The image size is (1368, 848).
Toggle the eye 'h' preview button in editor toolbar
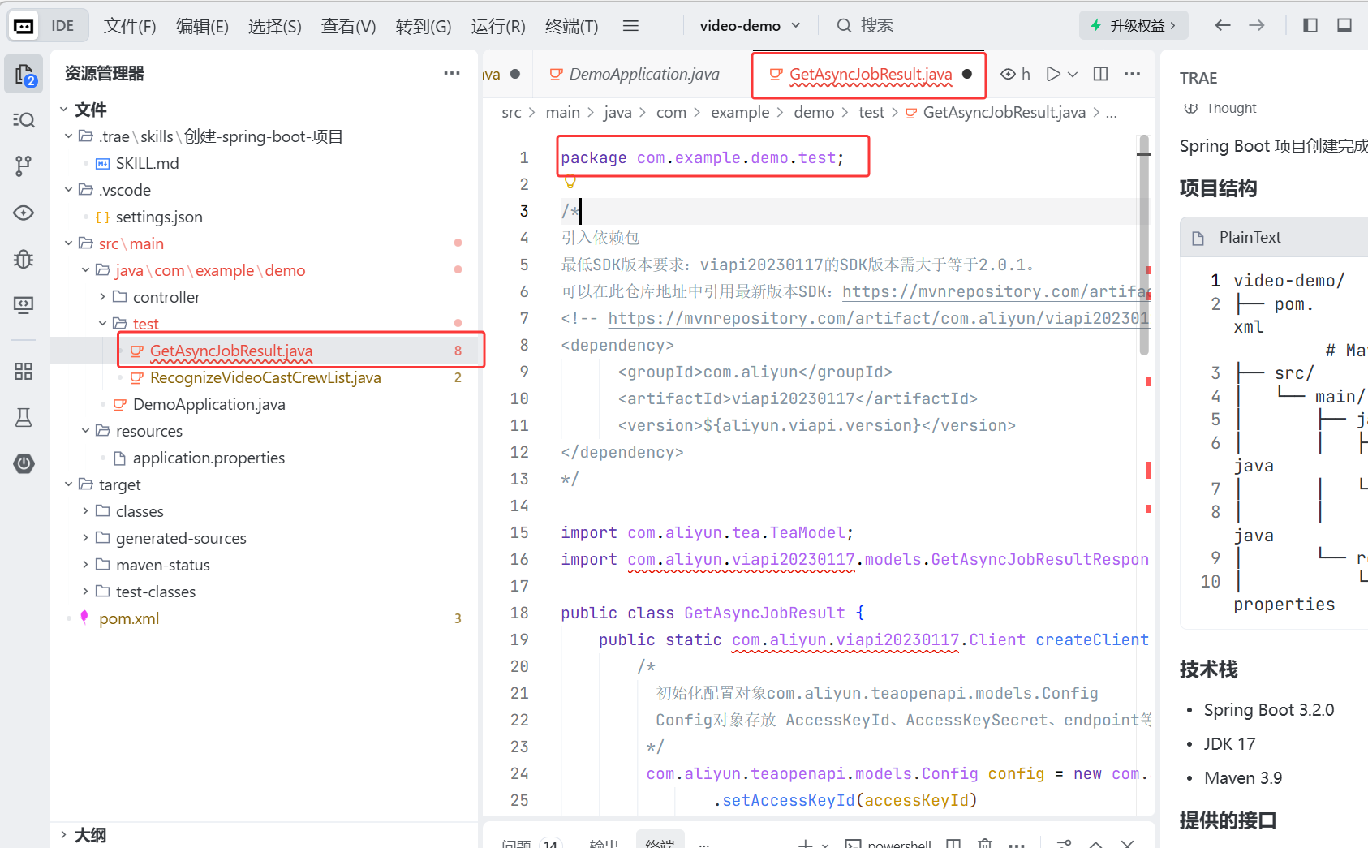[x=1016, y=74]
